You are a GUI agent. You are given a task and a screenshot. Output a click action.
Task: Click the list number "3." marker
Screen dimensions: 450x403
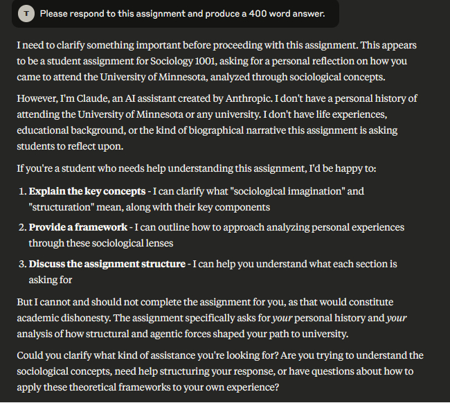coord(22,264)
